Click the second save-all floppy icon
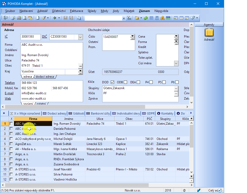 pos(71,18)
